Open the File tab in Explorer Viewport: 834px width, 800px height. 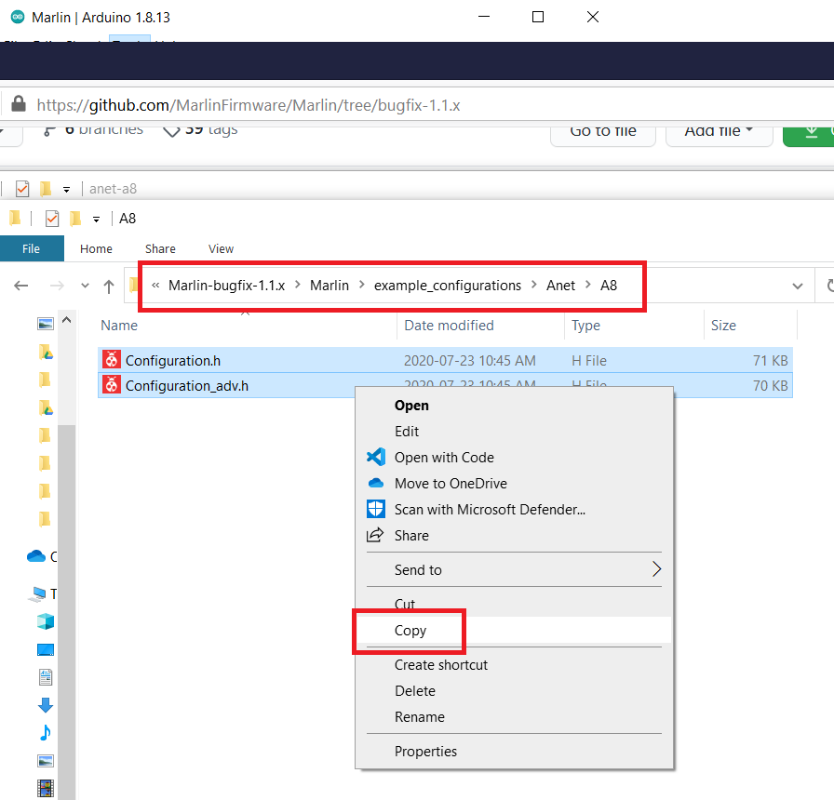tap(31, 248)
